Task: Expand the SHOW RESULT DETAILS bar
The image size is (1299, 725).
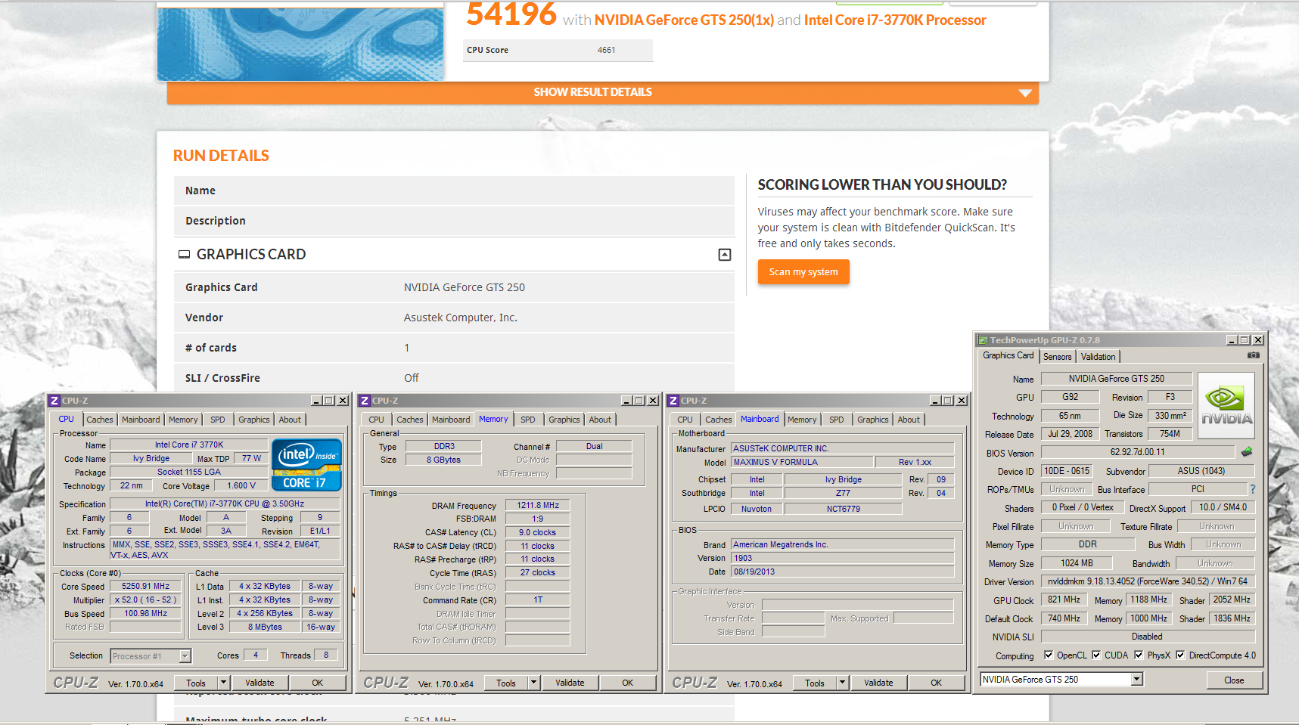Action: pyautogui.click(x=603, y=92)
